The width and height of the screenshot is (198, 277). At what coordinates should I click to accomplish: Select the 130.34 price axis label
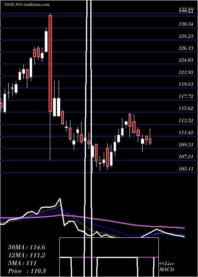coord(186,24)
